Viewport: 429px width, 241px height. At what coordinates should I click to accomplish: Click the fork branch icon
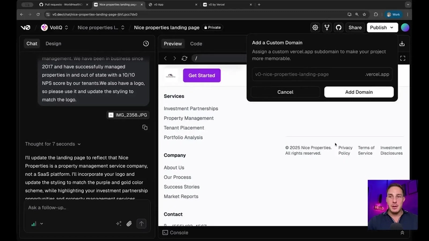point(327,28)
